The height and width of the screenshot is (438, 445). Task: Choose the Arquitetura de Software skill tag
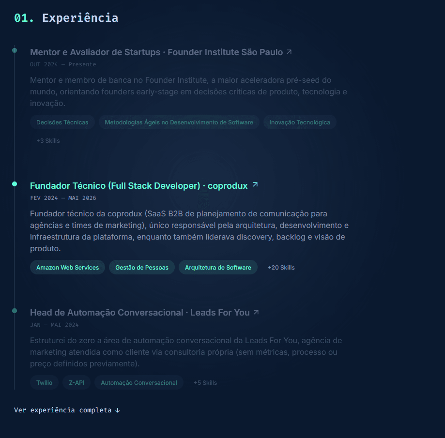(x=218, y=268)
